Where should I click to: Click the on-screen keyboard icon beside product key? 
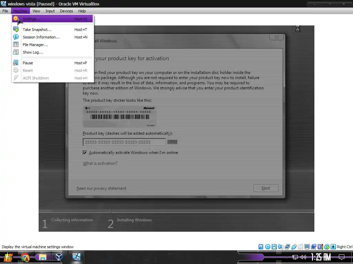tap(172, 142)
